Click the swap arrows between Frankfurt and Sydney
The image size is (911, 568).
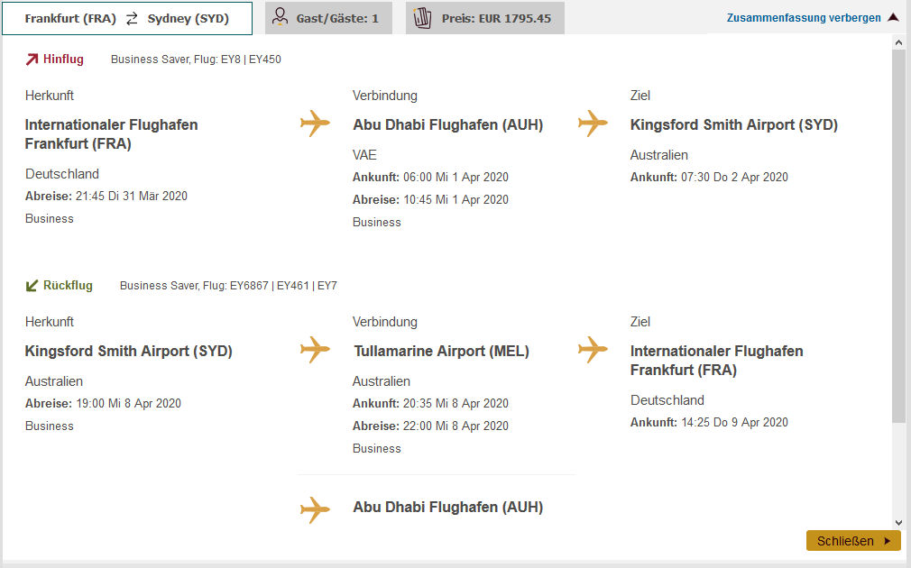pos(132,18)
